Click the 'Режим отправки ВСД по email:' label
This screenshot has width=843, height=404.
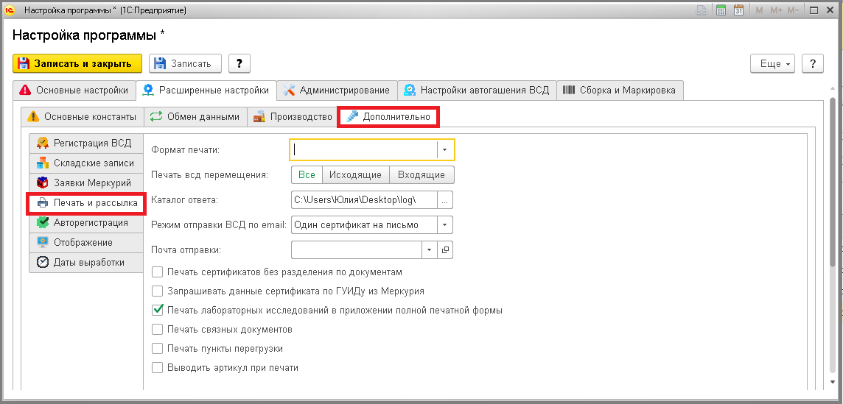(x=219, y=225)
